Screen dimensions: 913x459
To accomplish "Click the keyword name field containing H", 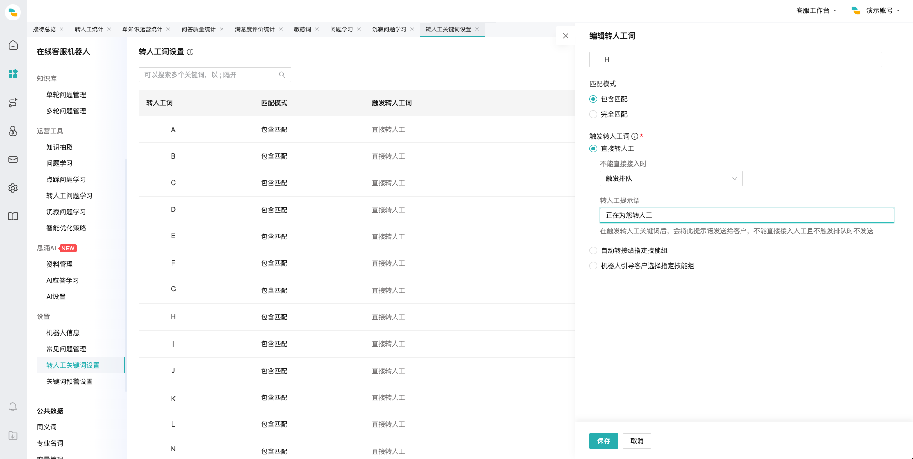I will (735, 60).
